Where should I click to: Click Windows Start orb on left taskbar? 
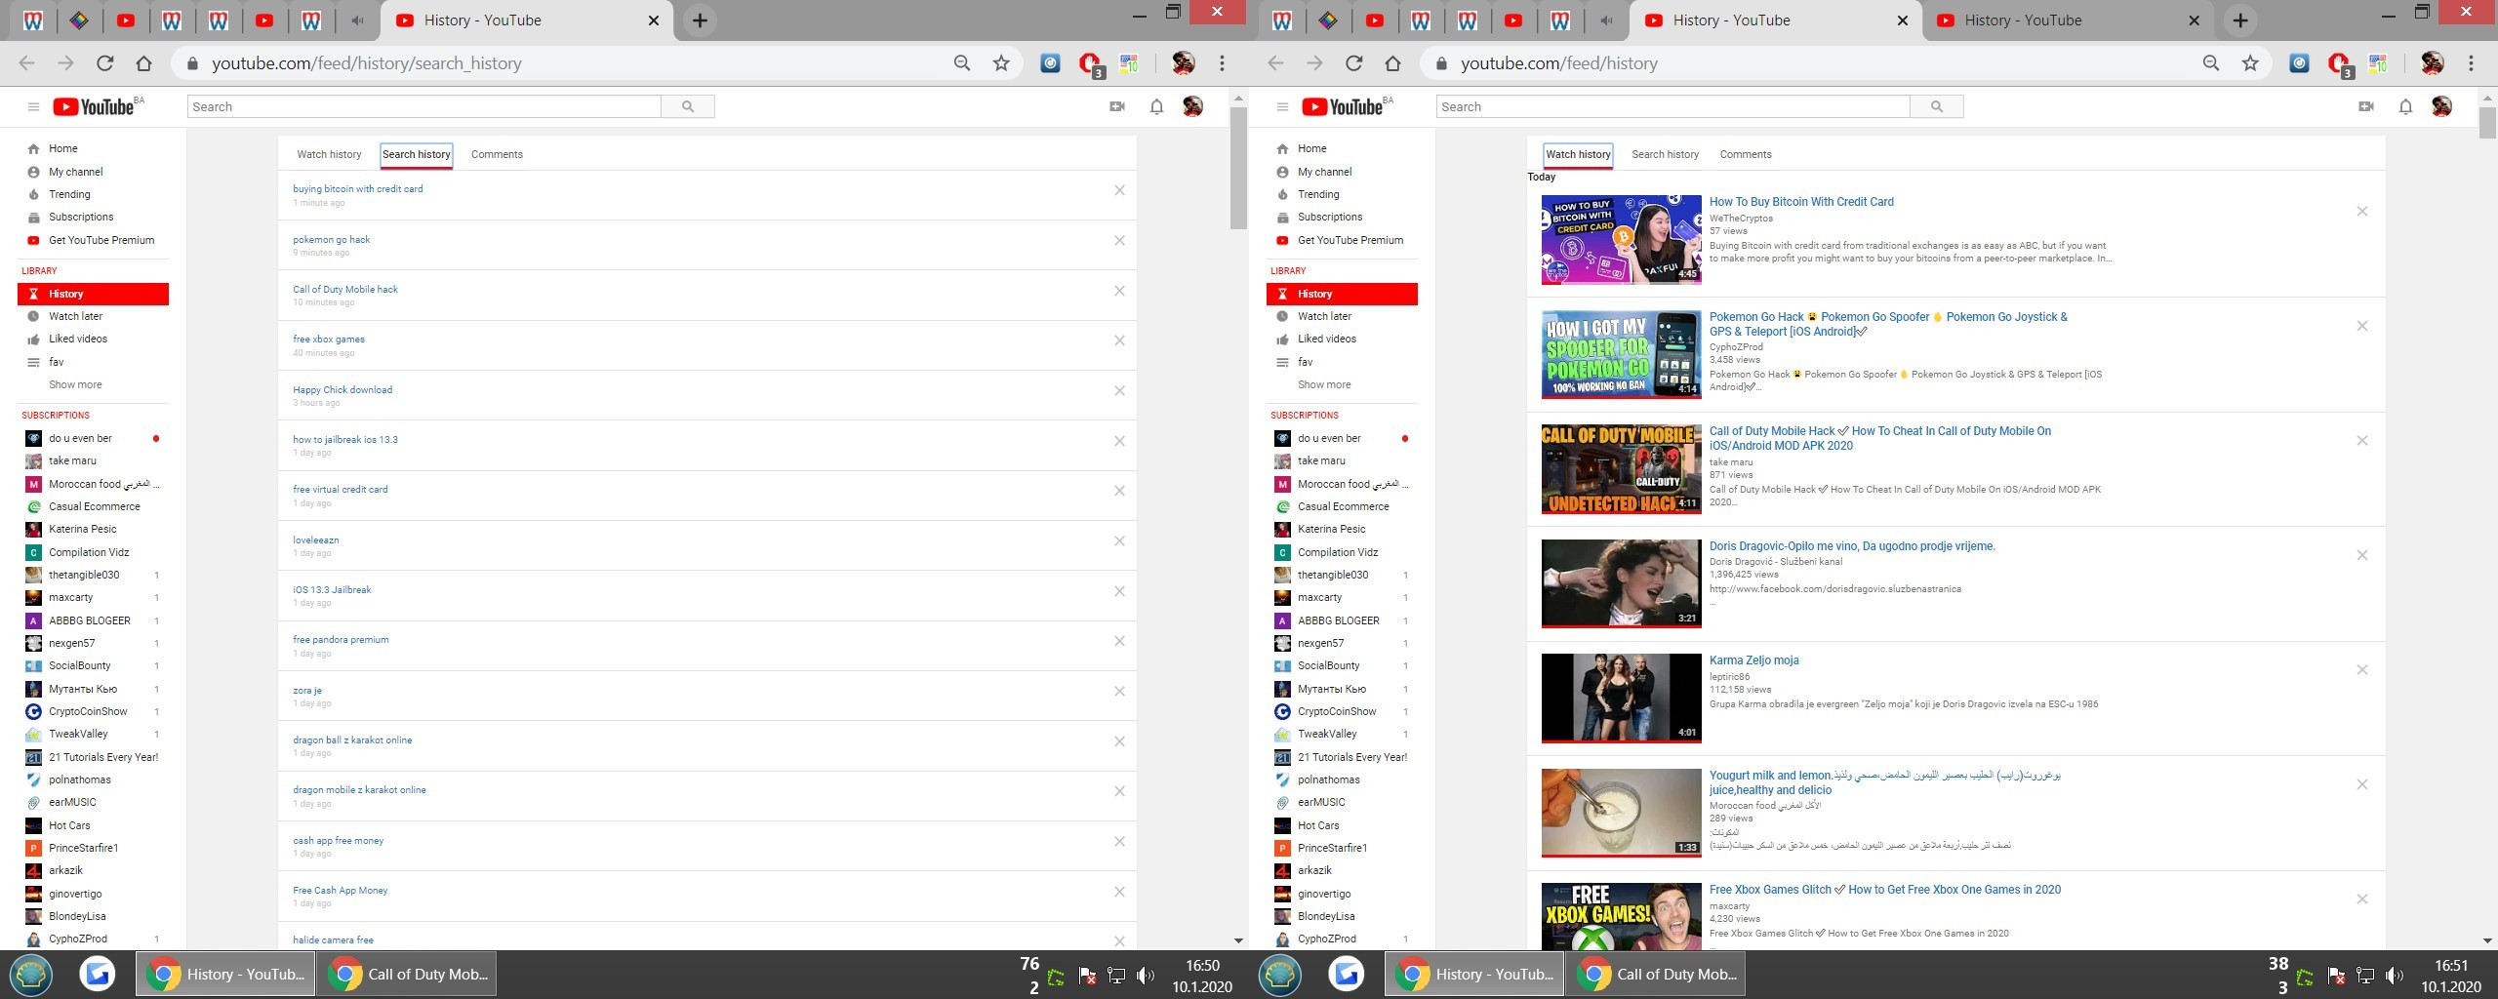[x=31, y=974]
